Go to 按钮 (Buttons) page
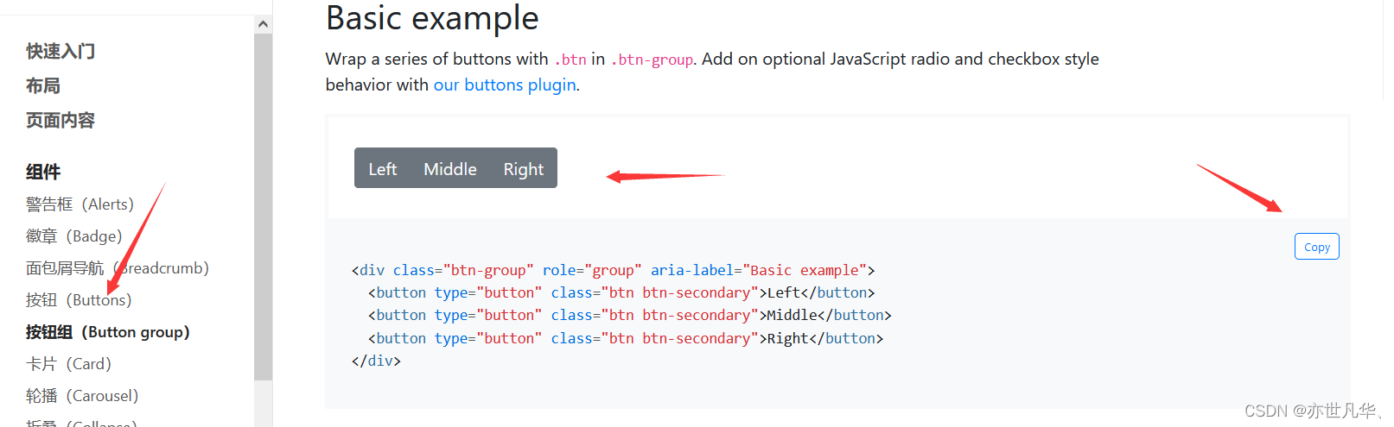This screenshot has width=1394, height=427. [x=79, y=300]
